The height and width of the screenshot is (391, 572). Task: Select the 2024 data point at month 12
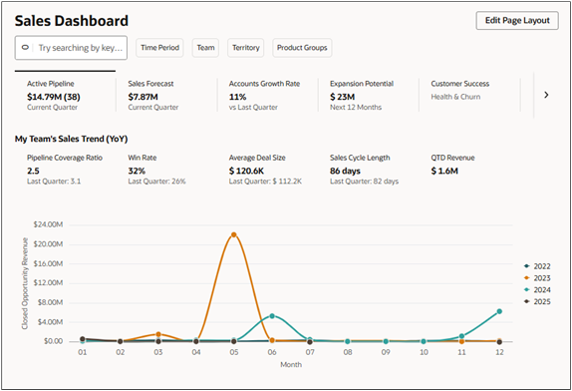click(x=499, y=311)
